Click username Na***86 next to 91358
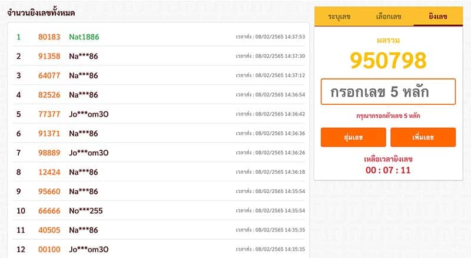The height and width of the screenshot is (258, 471). tap(84, 56)
